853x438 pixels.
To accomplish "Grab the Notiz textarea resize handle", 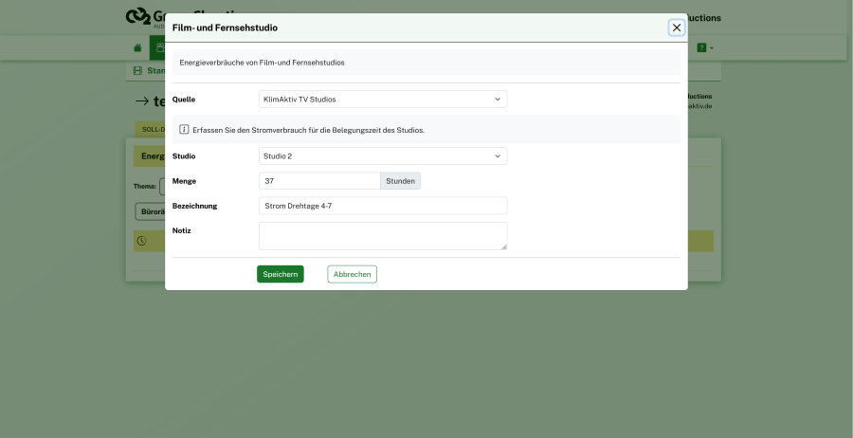I will pos(504,246).
